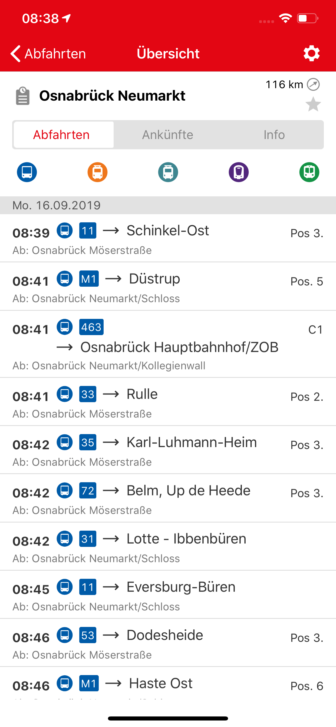
Task: Toggle the orange tram transport filter
Action: pos(97,172)
